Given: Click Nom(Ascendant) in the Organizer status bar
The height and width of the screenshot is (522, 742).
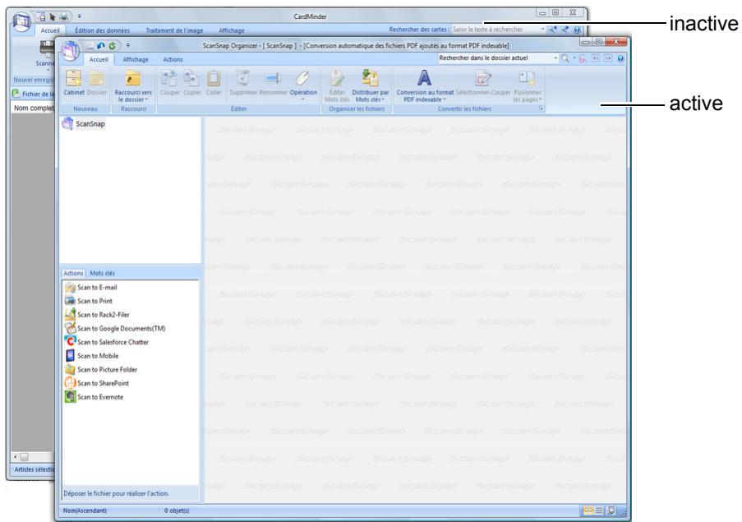Looking at the screenshot, I should (x=85, y=510).
